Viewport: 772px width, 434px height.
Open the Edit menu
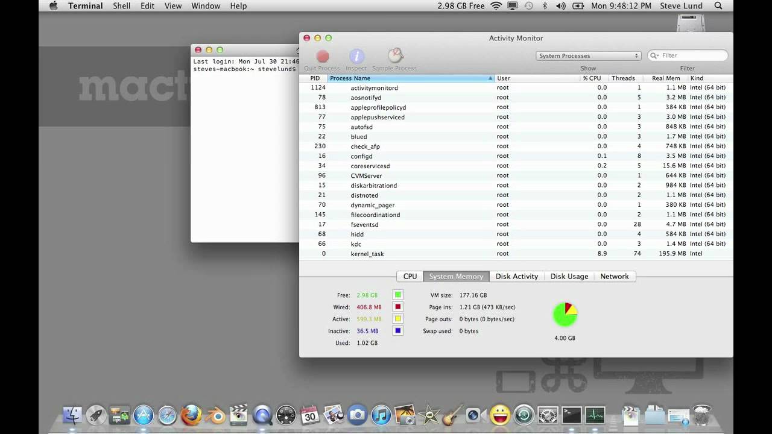click(x=147, y=5)
